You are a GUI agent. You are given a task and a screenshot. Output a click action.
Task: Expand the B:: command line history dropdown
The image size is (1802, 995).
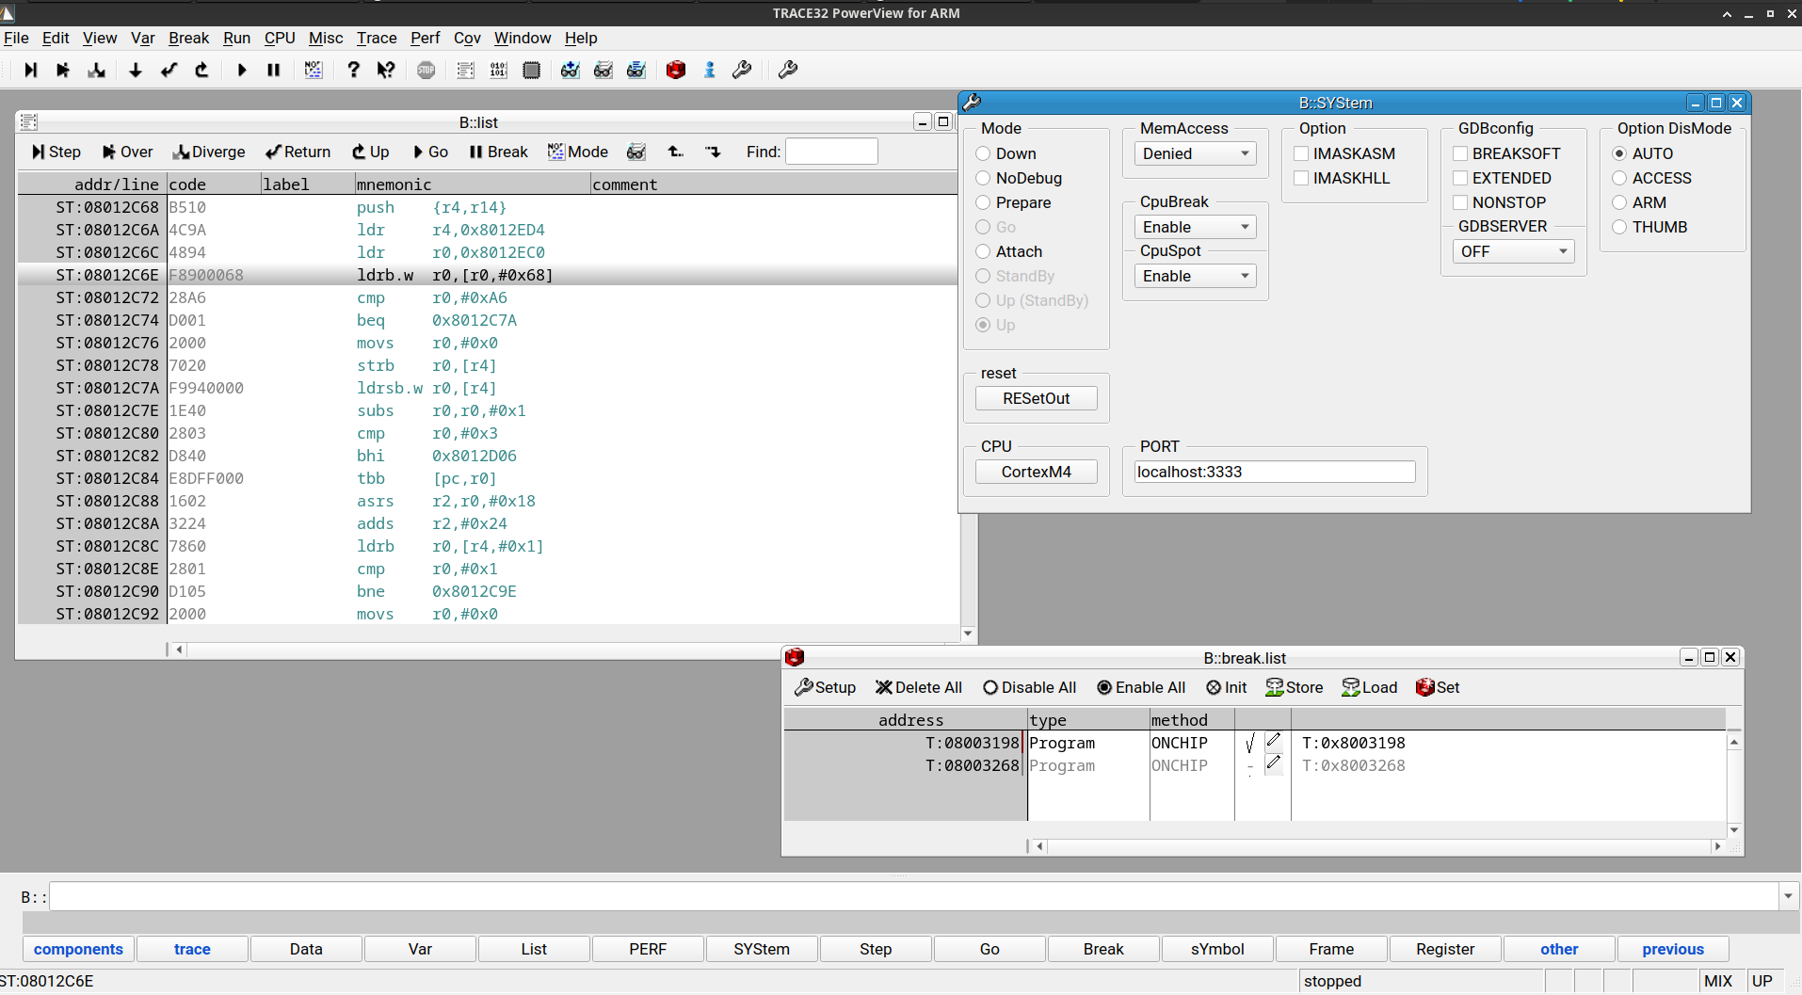point(1788,896)
